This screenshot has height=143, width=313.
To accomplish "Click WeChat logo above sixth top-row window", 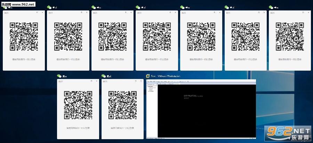I will click(x=227, y=7).
